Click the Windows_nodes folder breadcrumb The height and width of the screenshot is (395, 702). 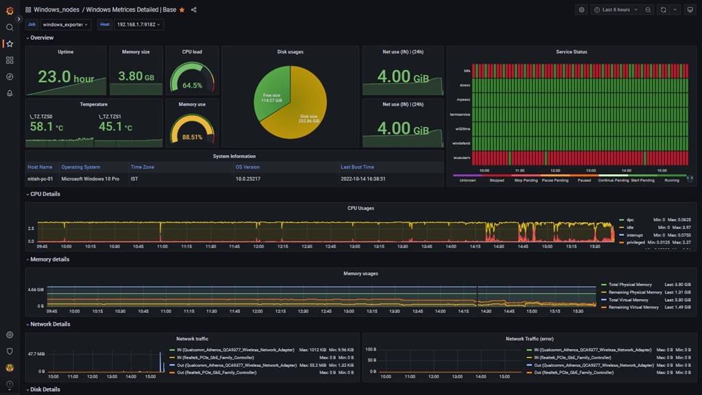coord(56,10)
